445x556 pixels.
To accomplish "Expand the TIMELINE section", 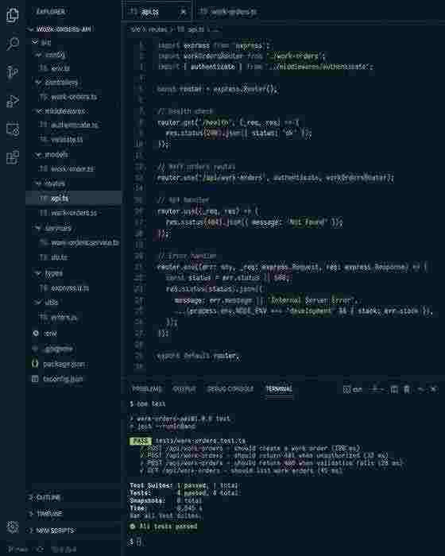I will pyautogui.click(x=73, y=513).
